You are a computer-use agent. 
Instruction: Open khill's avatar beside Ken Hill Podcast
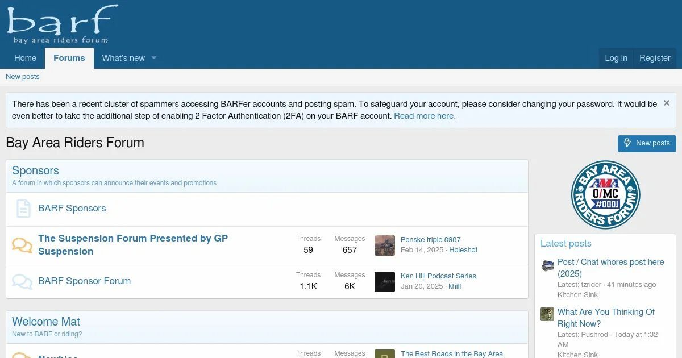pos(385,282)
